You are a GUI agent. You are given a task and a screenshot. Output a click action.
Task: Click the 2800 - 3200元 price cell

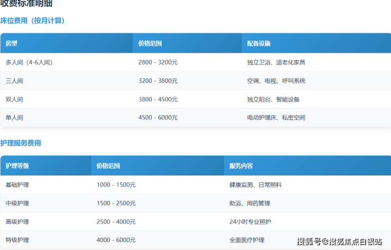[x=158, y=62]
